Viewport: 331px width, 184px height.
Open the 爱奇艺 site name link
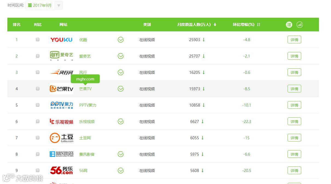[x=85, y=56]
